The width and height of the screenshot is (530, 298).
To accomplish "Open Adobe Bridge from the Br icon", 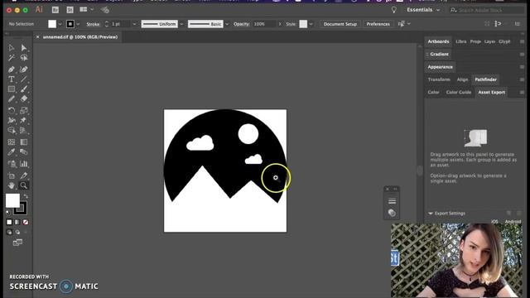I will 55,10.
